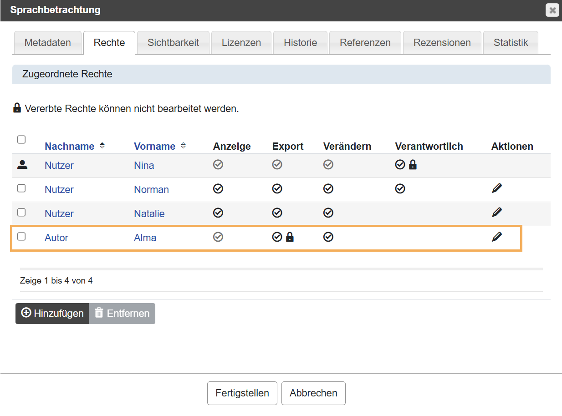
Task: Click Norman's Anzeige checkmark icon
Action: (x=218, y=189)
